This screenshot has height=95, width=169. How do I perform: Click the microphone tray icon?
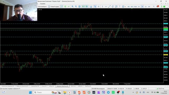tap(140, 92)
